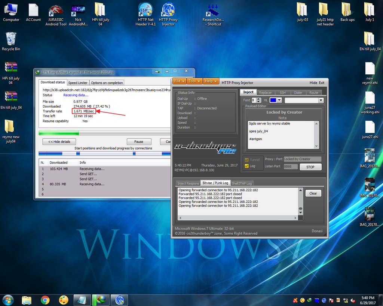The image size is (383, 306).
Task: Open the ACCount text file icon
Action: click(33, 12)
